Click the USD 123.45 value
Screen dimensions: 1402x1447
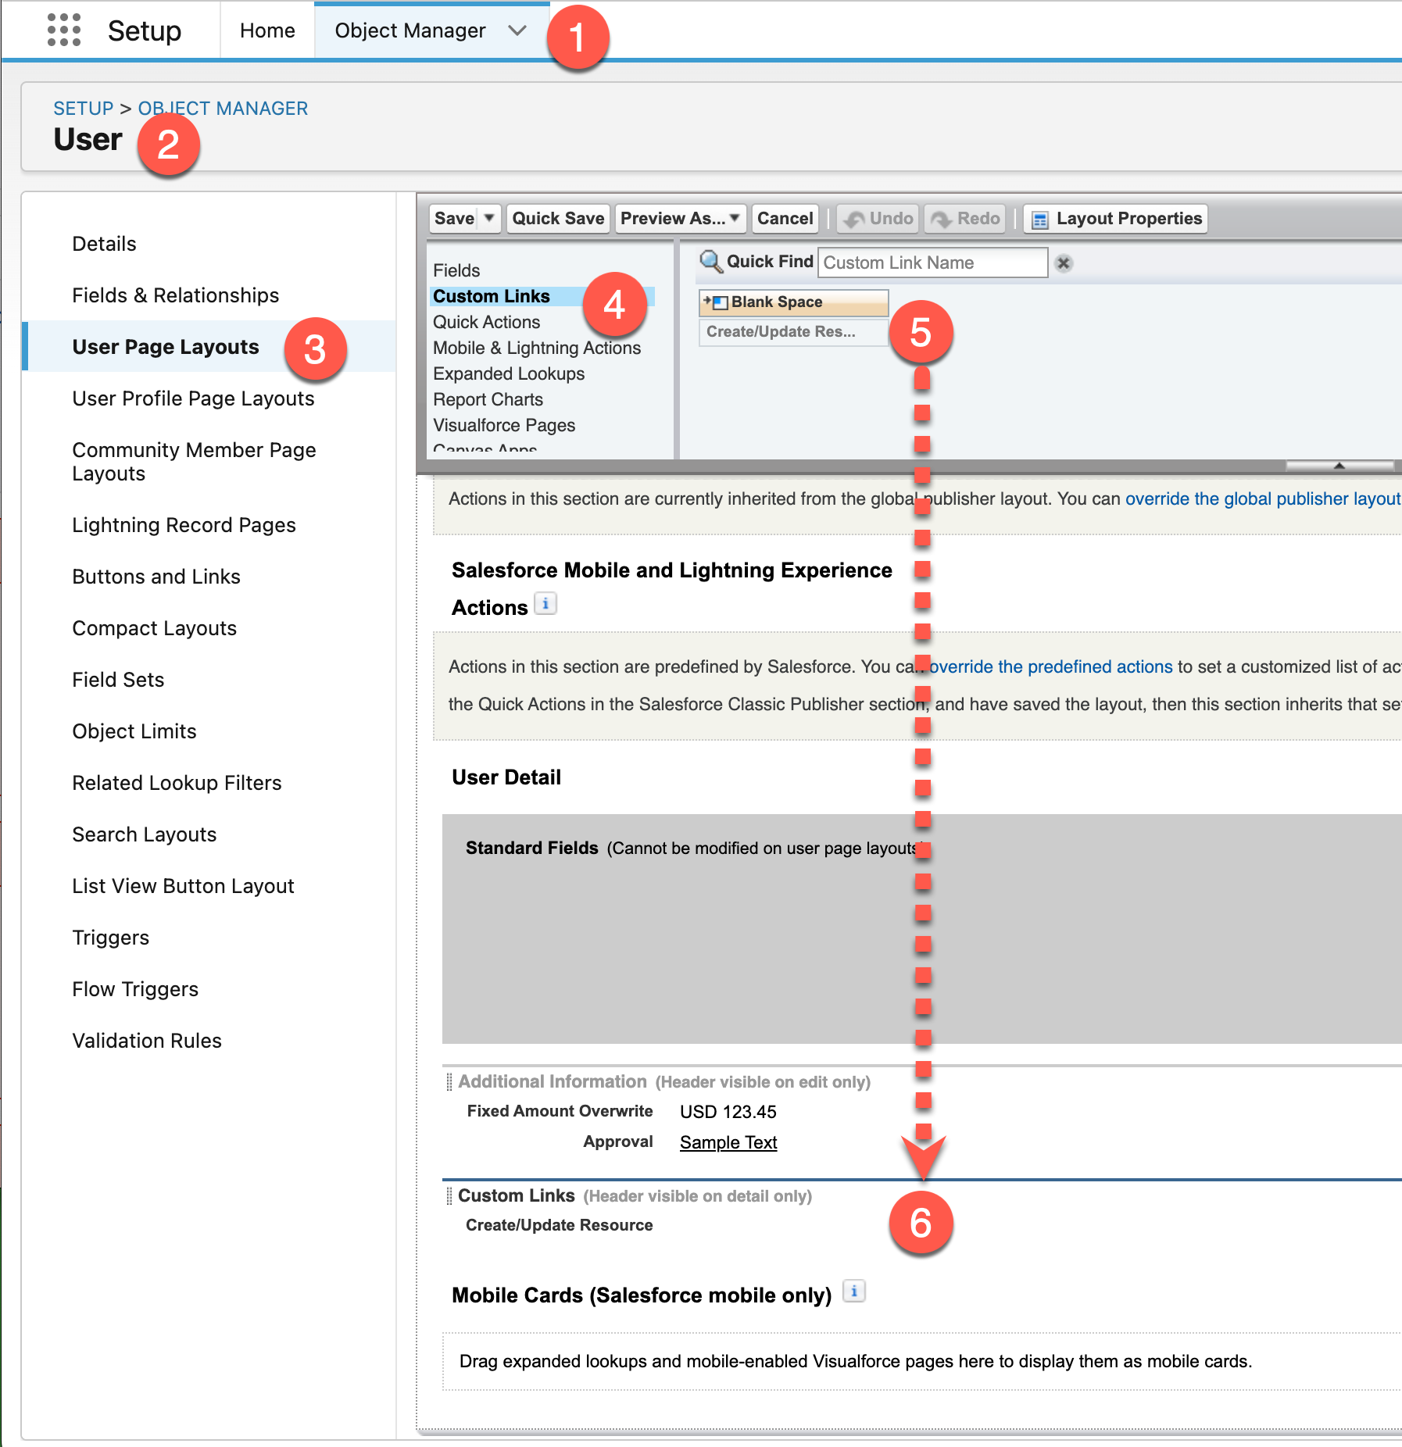[x=728, y=1112]
